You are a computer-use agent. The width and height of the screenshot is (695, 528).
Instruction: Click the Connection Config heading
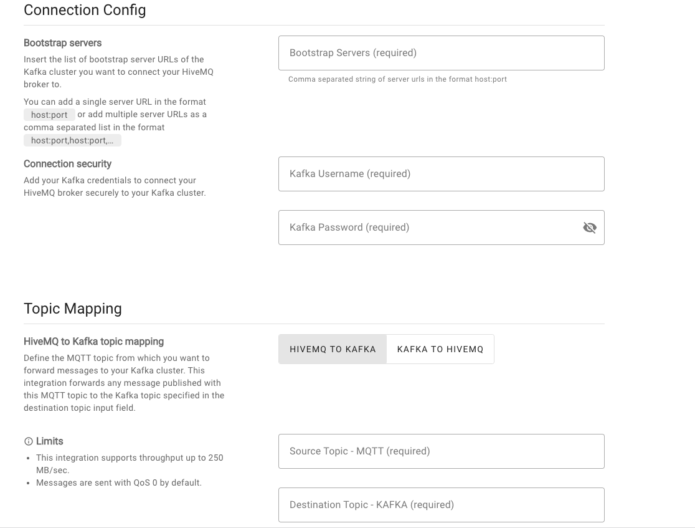[85, 10]
